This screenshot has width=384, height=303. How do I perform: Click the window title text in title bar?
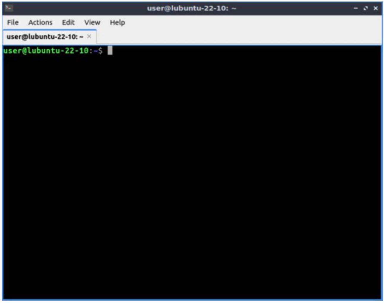[x=191, y=8]
